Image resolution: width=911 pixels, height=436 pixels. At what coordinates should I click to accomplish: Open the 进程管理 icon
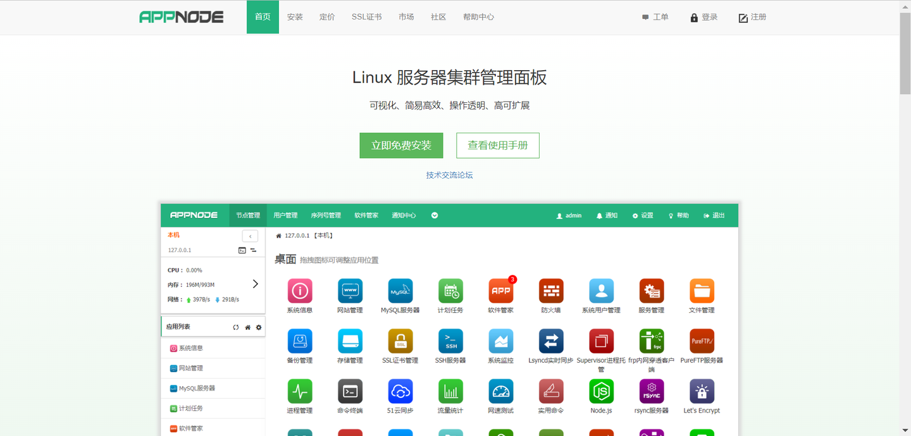point(300,392)
